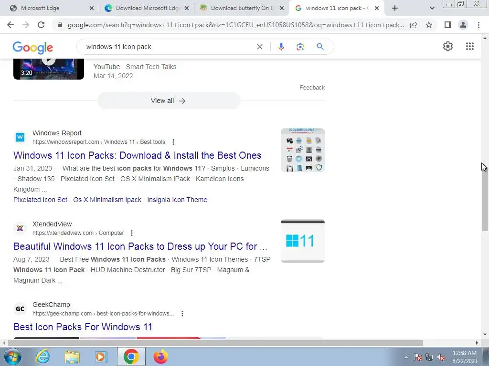Image resolution: width=489 pixels, height=366 pixels.
Task: Search by image with Google Lens icon
Action: (x=300, y=47)
